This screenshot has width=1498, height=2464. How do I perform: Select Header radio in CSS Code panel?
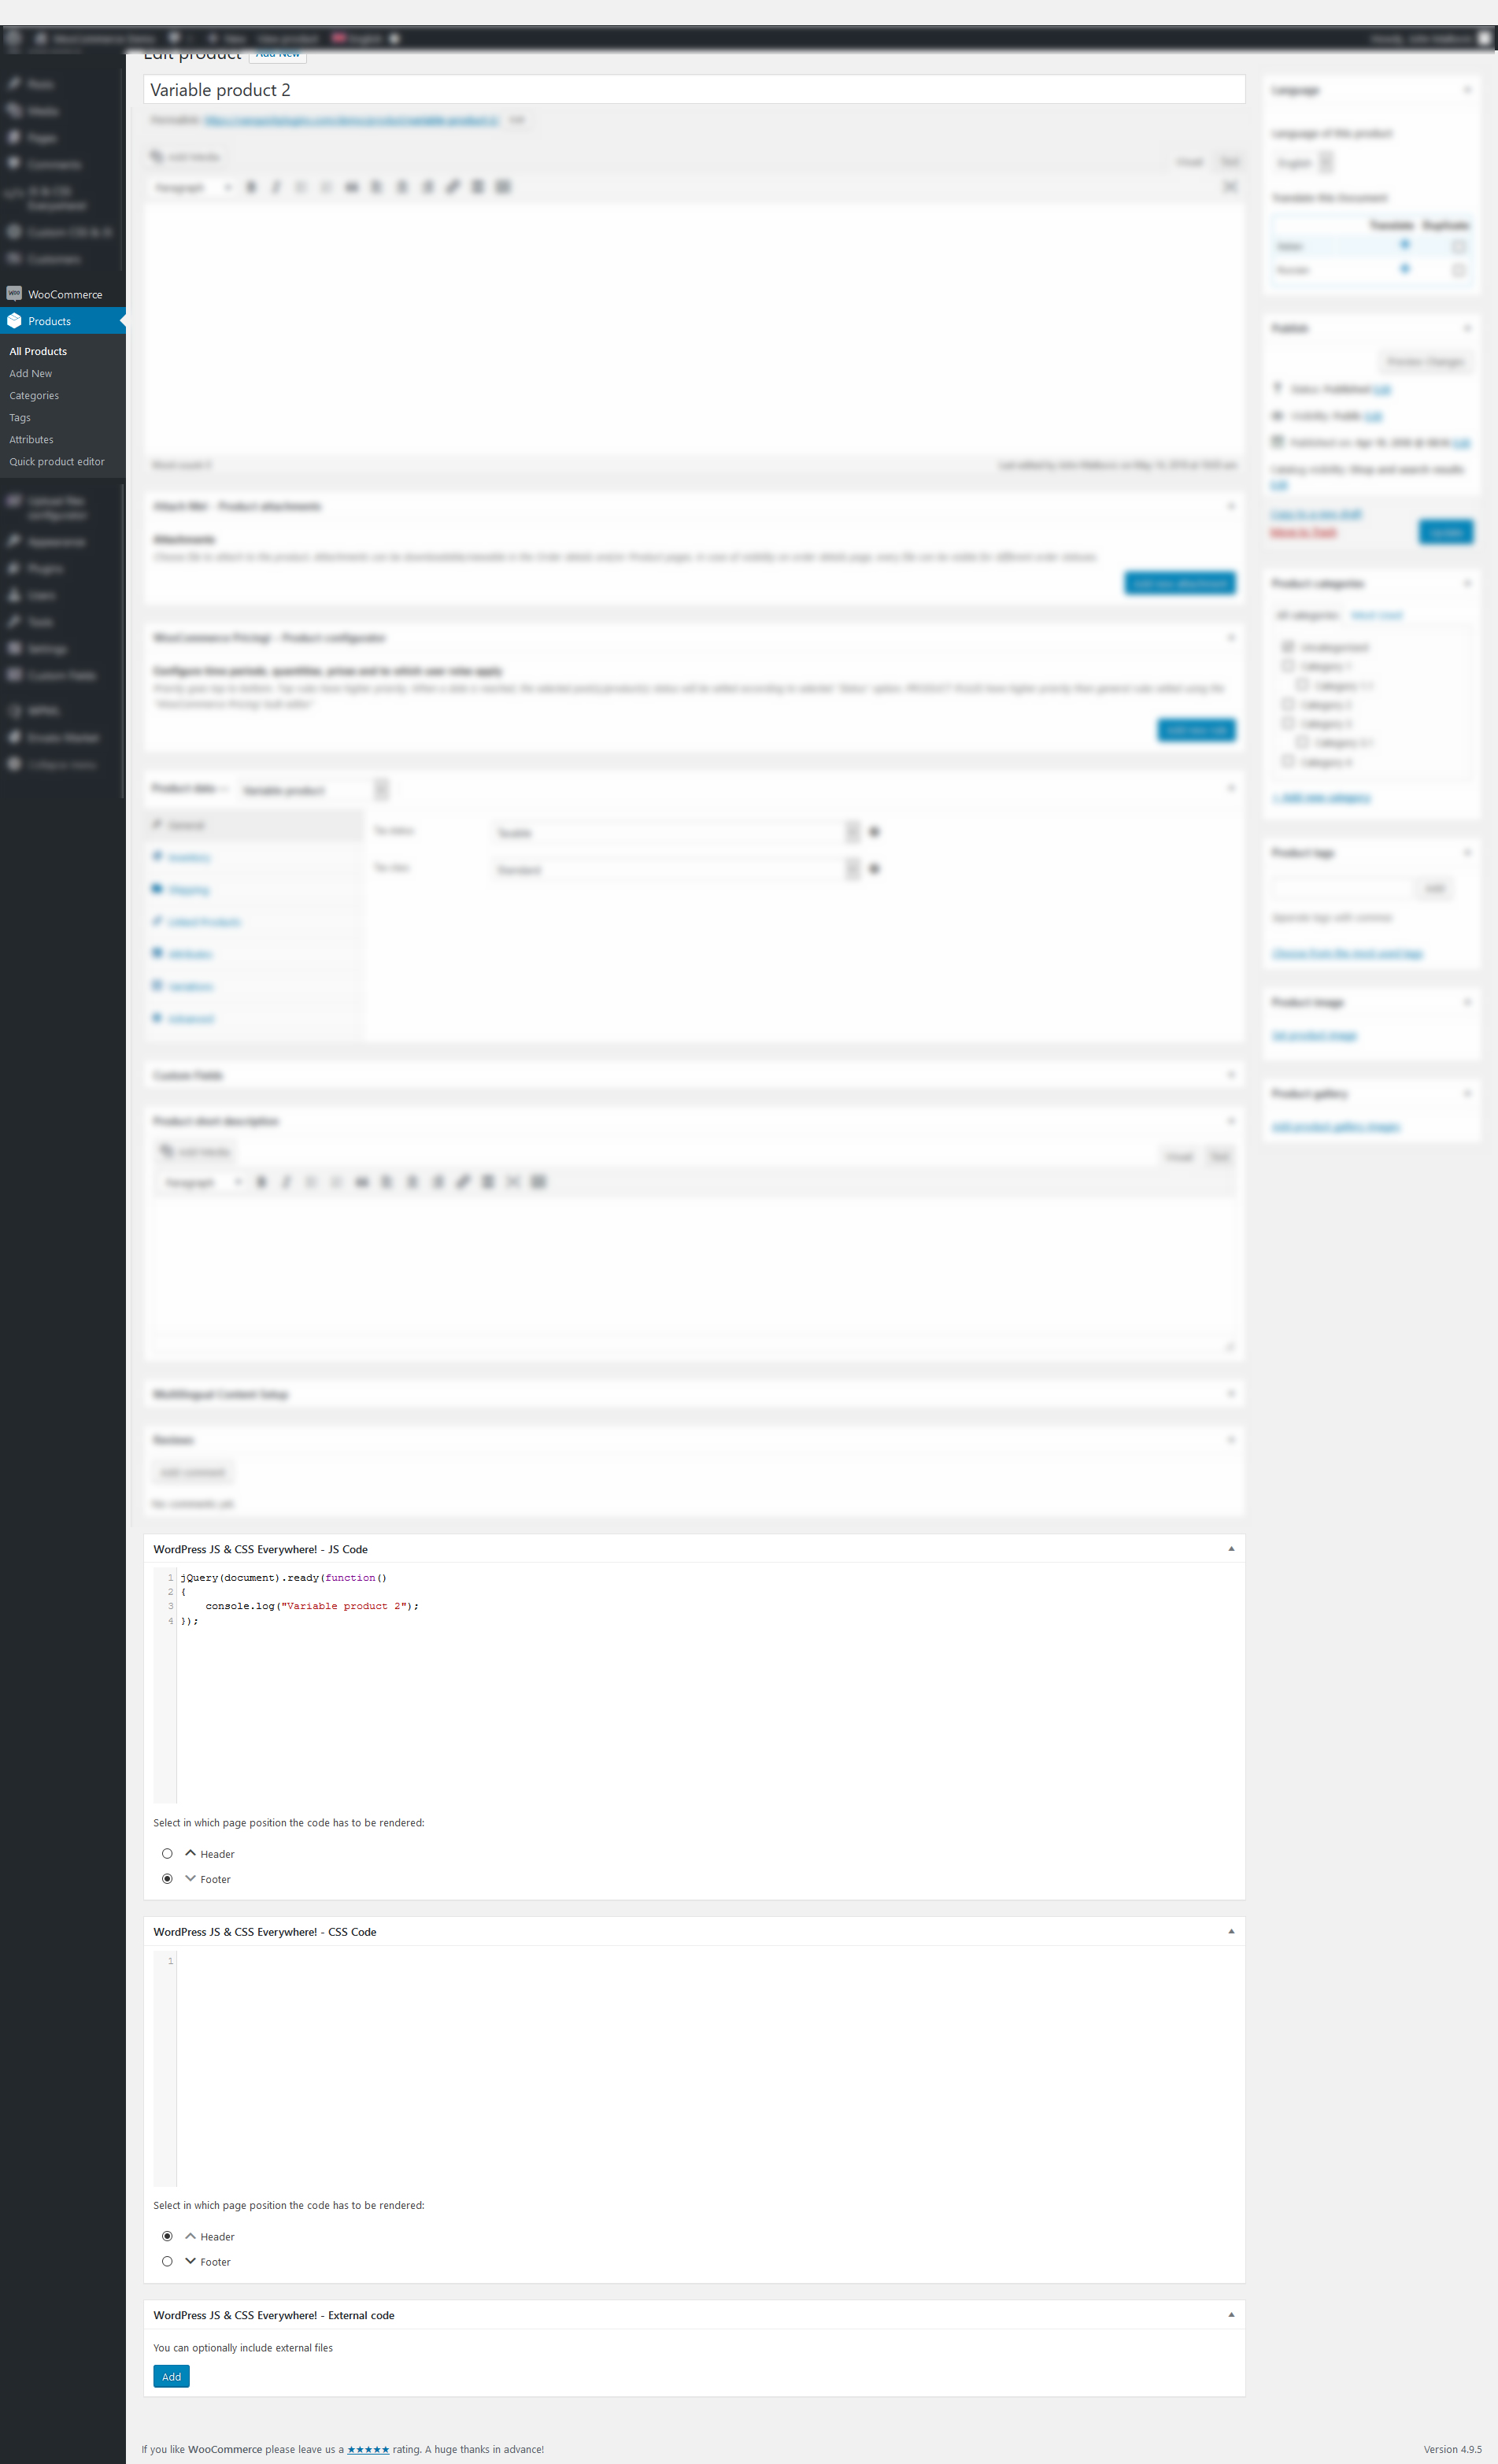[x=167, y=2236]
